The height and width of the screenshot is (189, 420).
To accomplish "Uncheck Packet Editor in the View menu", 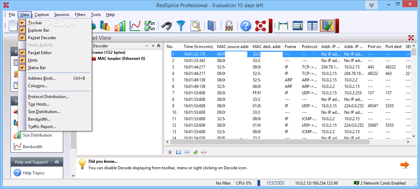I will pyautogui.click(x=22, y=53).
